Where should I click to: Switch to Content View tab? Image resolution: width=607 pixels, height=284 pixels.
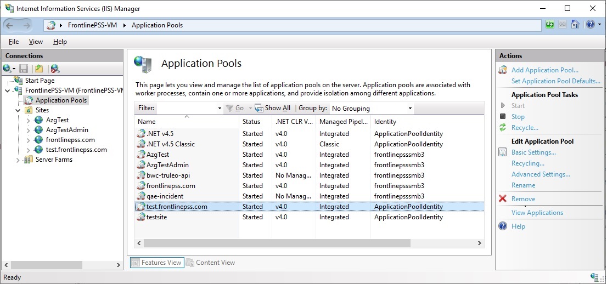click(211, 262)
